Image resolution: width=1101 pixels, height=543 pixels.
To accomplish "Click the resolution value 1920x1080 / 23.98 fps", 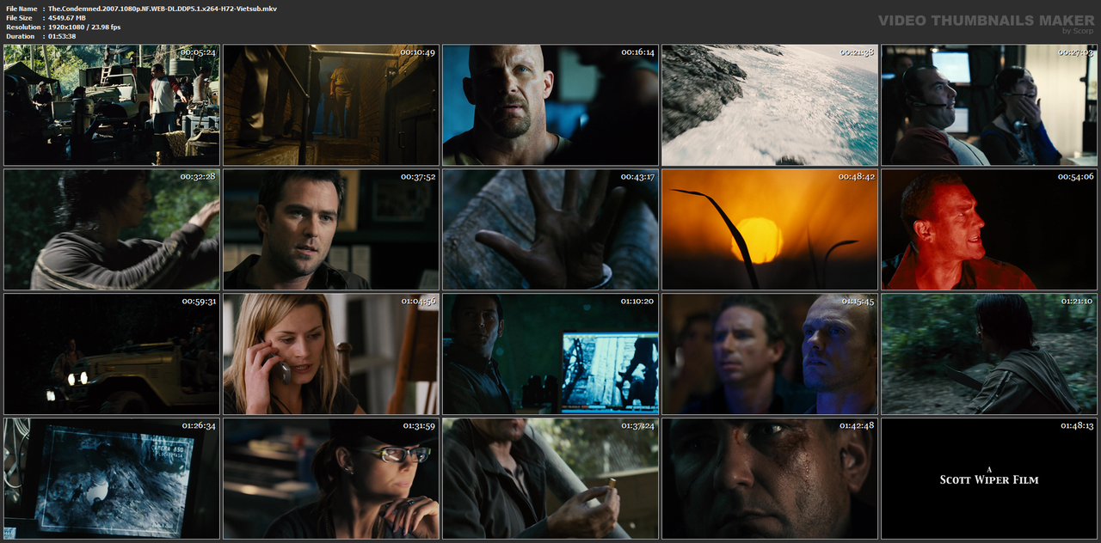I will coord(84,27).
